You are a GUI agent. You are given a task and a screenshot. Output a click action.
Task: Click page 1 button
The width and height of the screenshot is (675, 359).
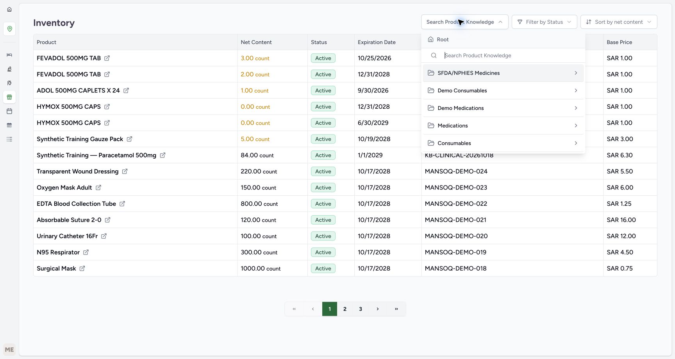pyautogui.click(x=330, y=309)
